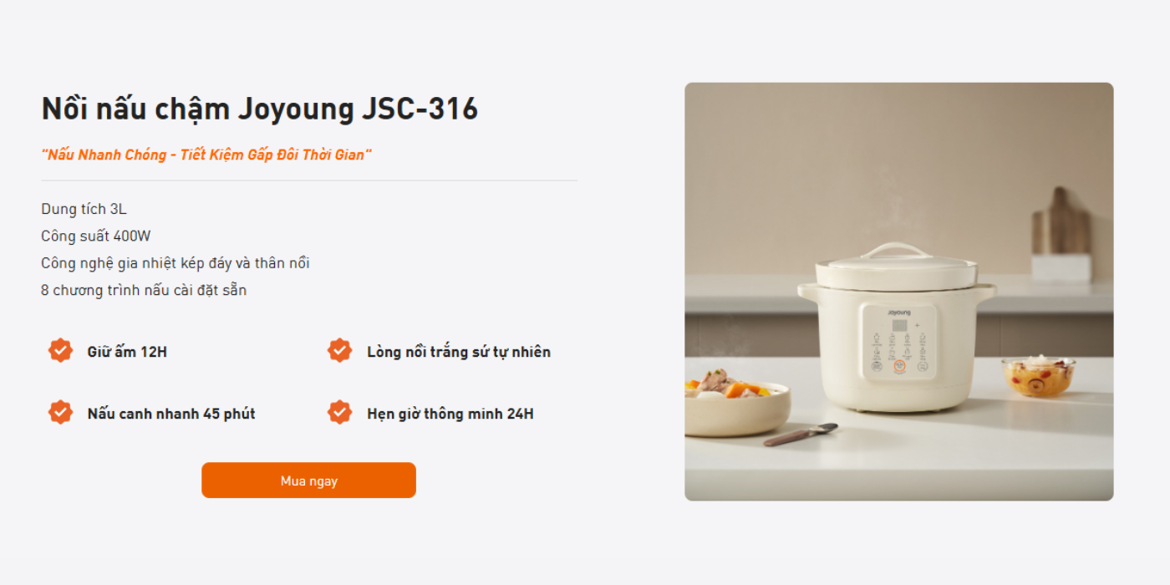The width and height of the screenshot is (1170, 585).
Task: Click the Joyoung logo on the cooker
Action: 898,312
